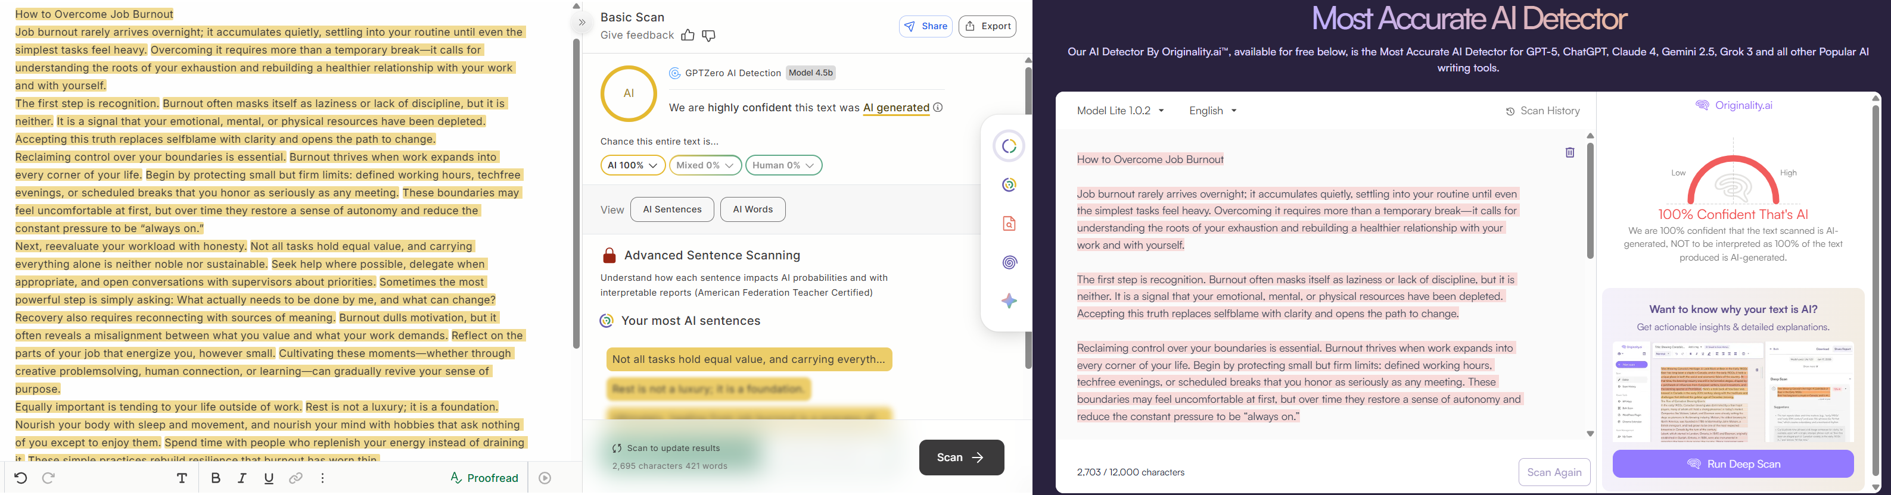Start the GPTZero scan with the Scan button

click(x=962, y=458)
